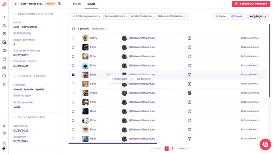Click the TikTok icon in Video row
This screenshot has height=154, width=274.
coord(190,93)
